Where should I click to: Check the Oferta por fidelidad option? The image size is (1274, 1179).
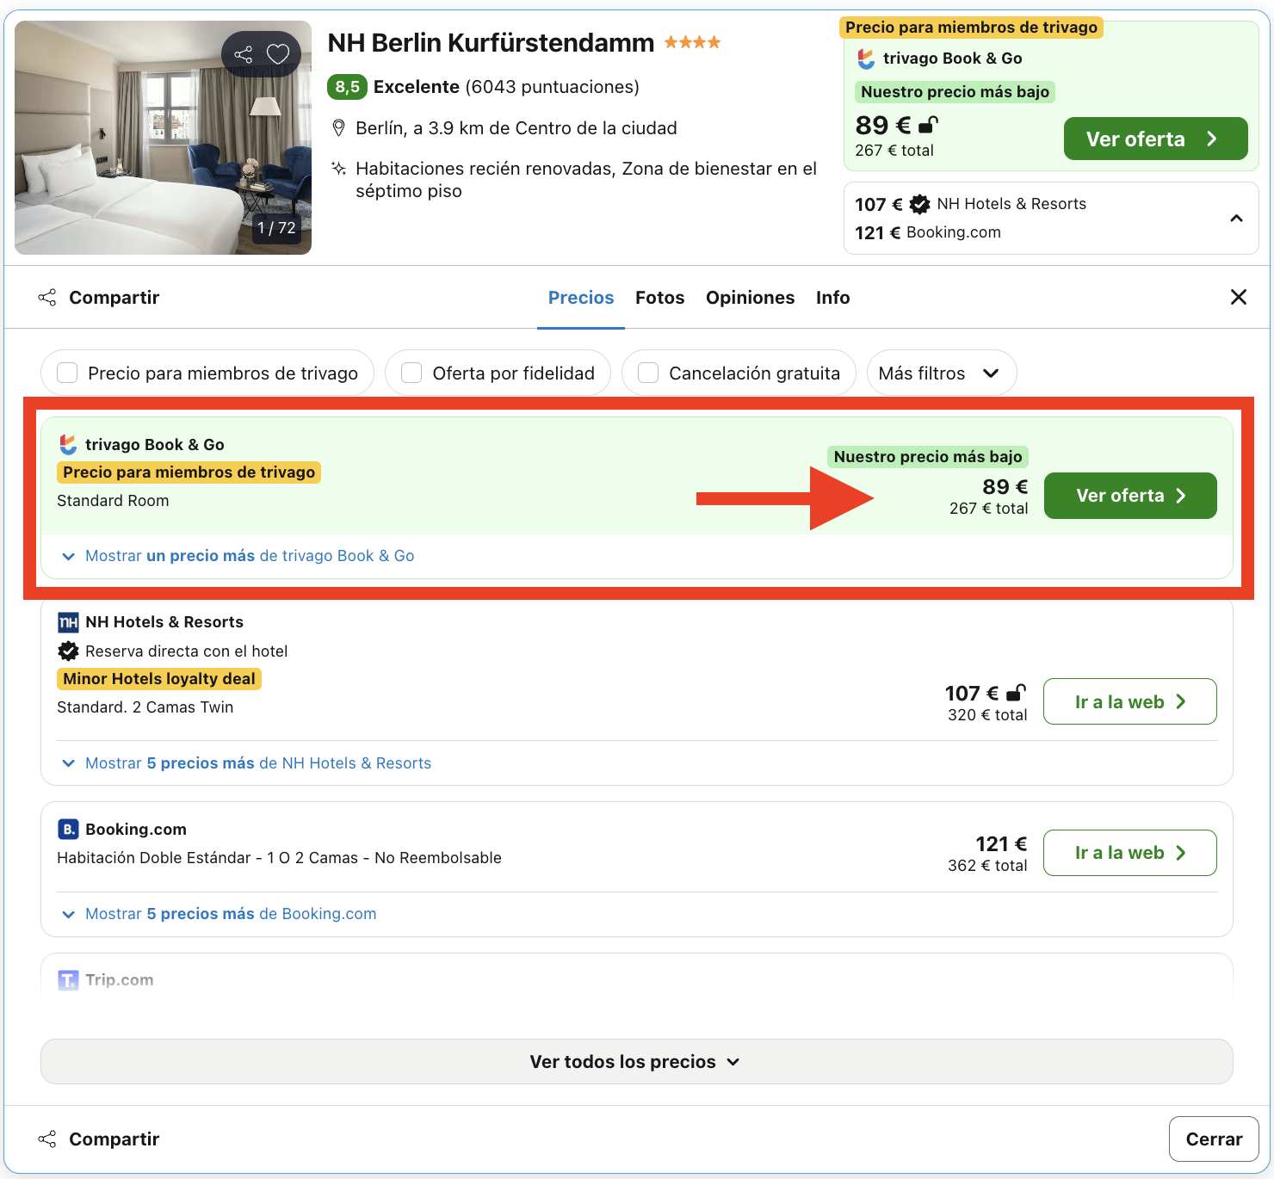(x=411, y=373)
